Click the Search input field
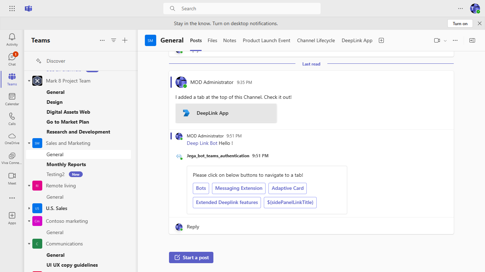Viewport: 485px width, 272px height. [x=242, y=8]
